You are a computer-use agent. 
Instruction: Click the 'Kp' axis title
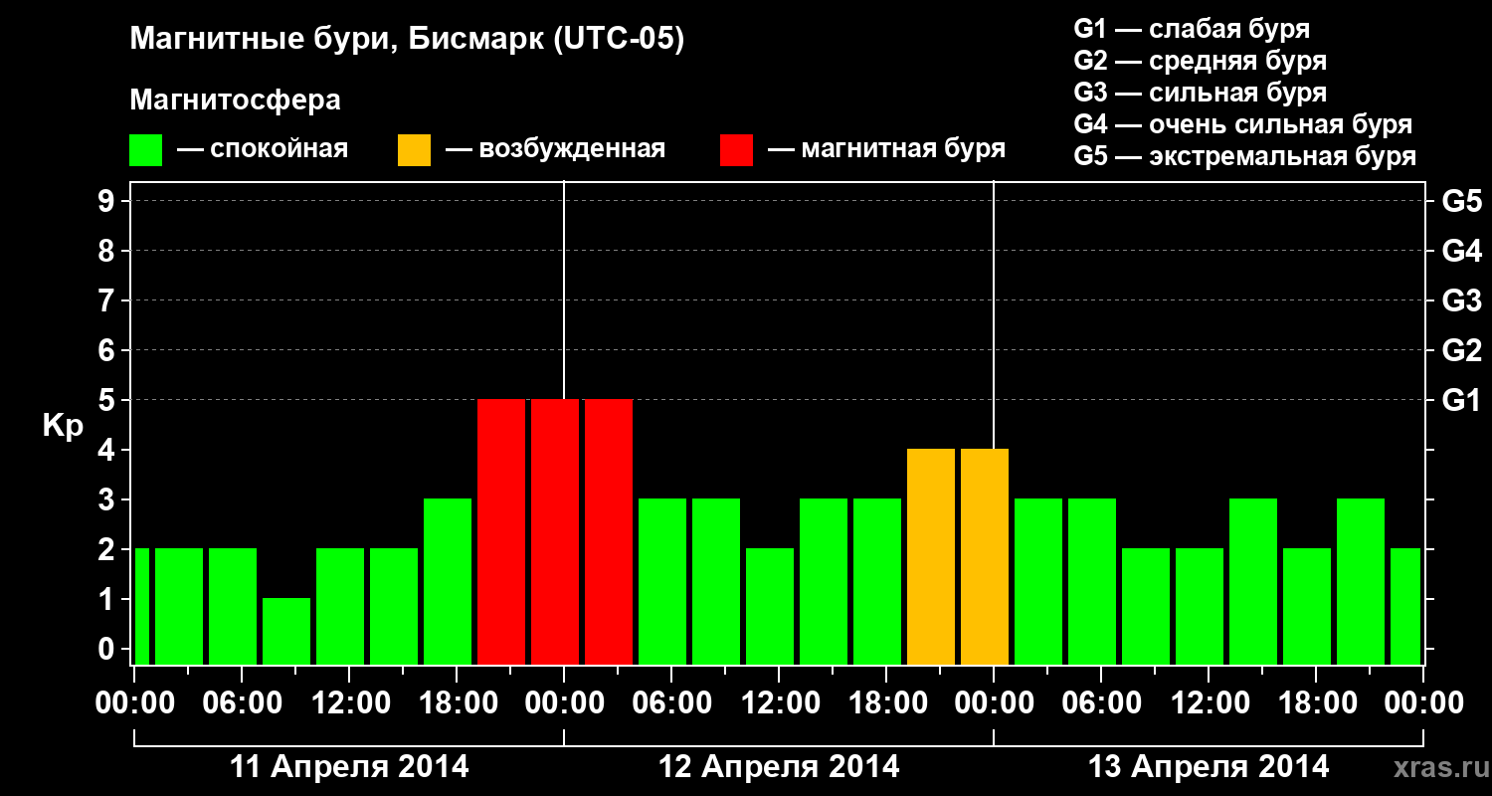[x=63, y=426]
